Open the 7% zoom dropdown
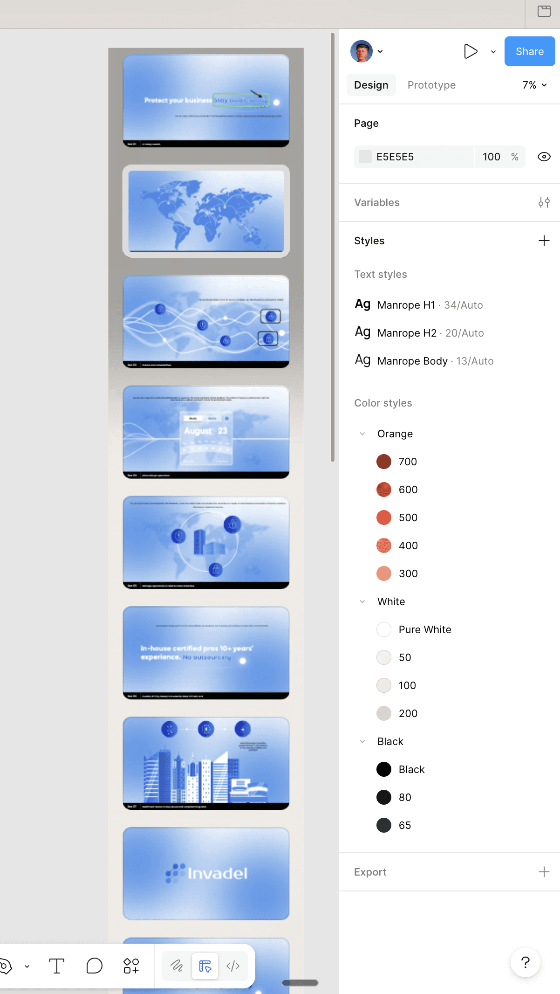The image size is (560, 994). tap(534, 85)
